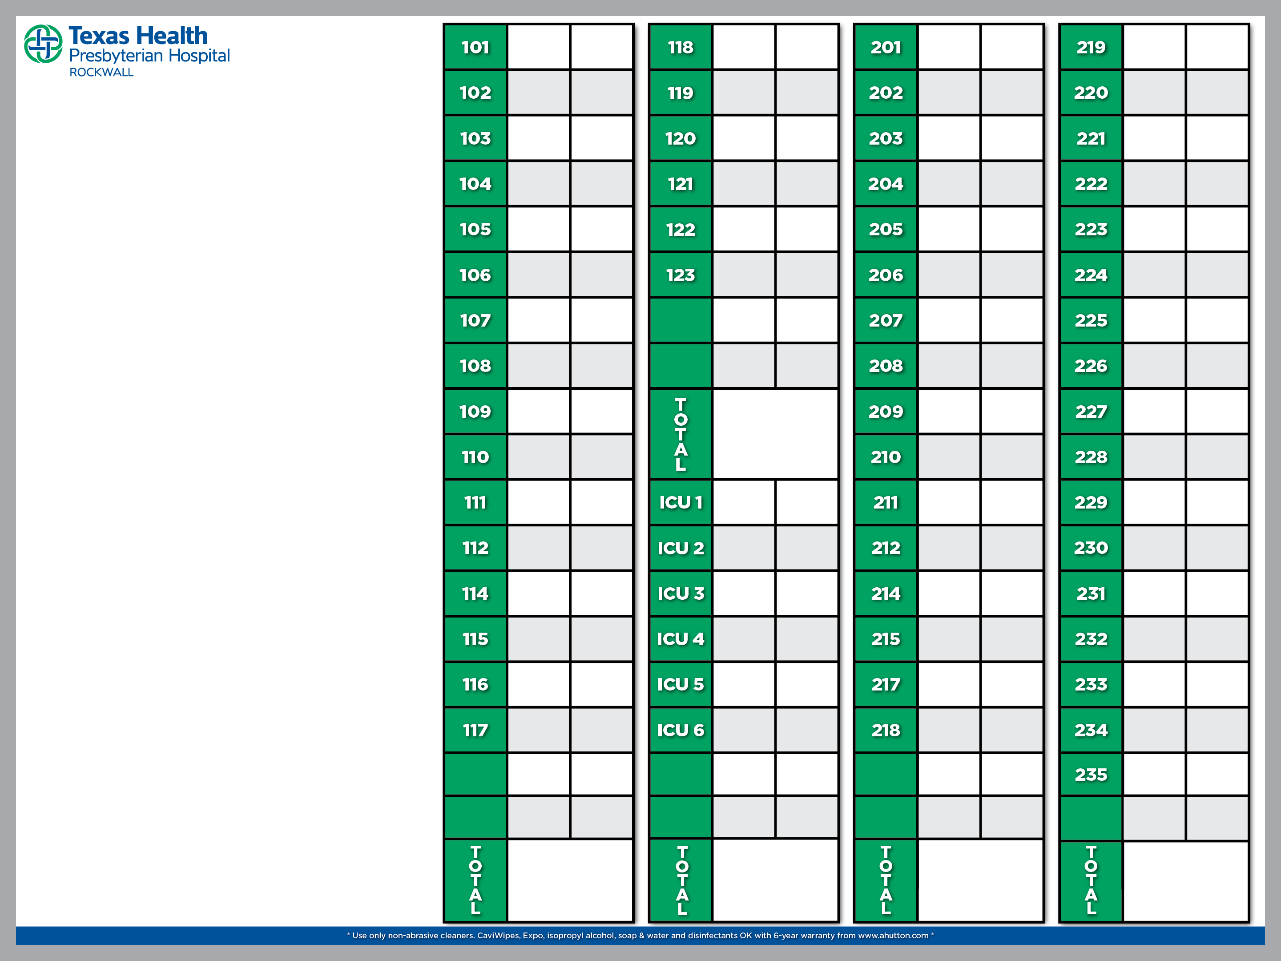Select room cell '233'
The height and width of the screenshot is (961, 1281).
point(1091,685)
